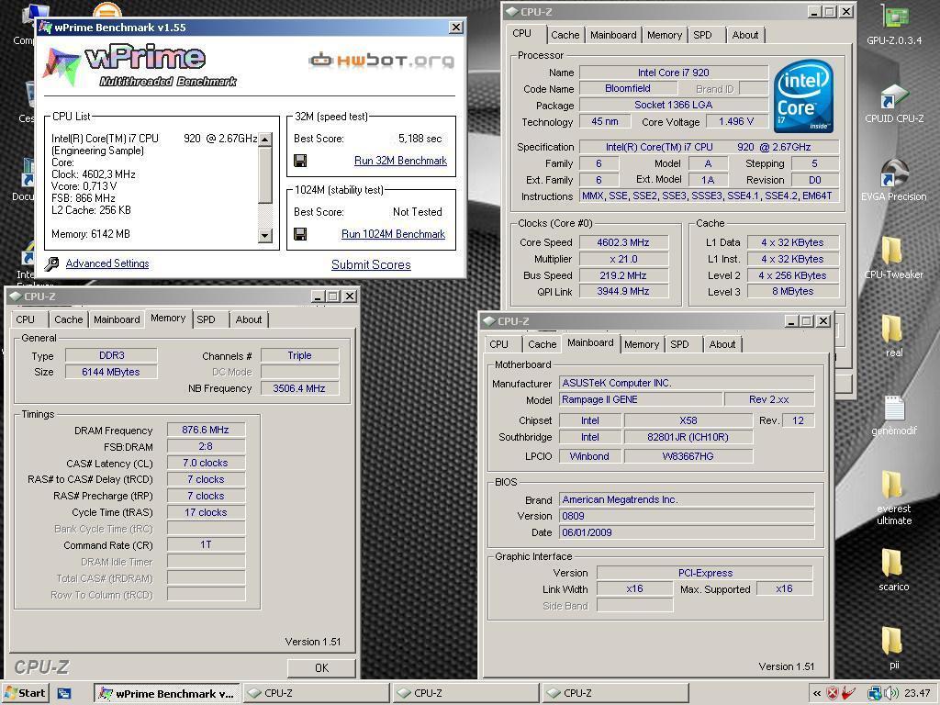
Task: Open About tab in top CPU-Z window
Action: [x=745, y=35]
